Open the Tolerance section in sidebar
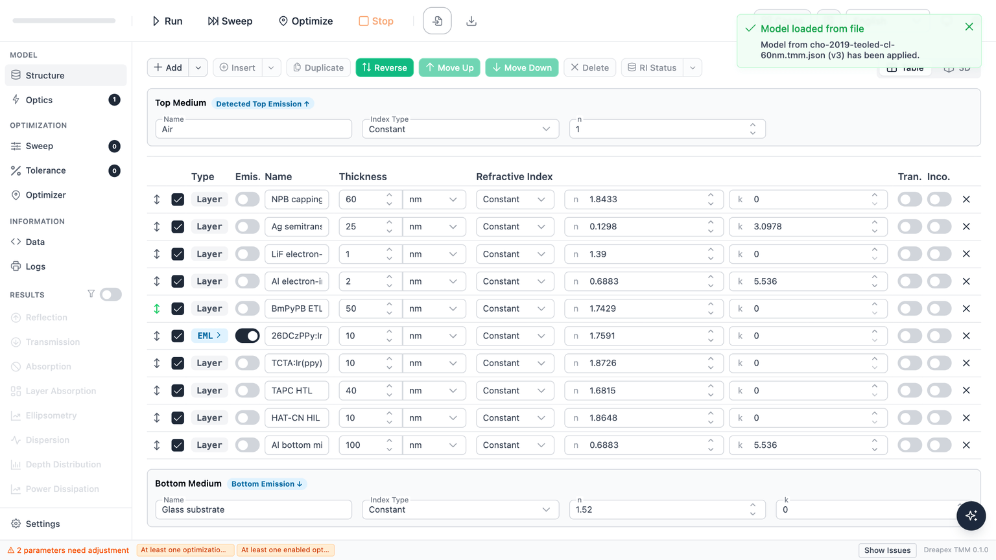The image size is (996, 560). [65, 170]
